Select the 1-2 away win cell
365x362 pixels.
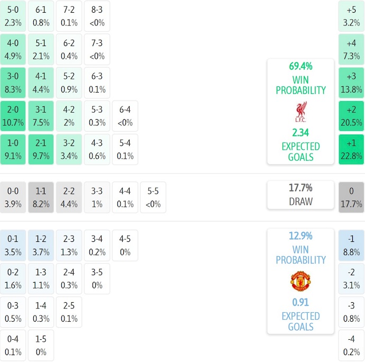[x=41, y=246]
